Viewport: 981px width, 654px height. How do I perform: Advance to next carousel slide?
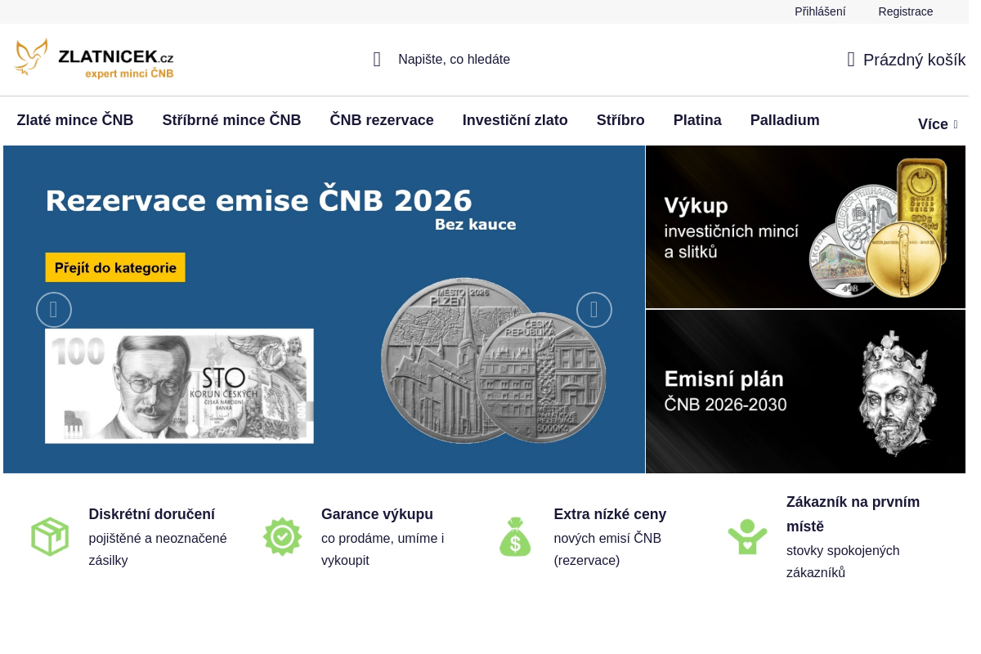(594, 310)
